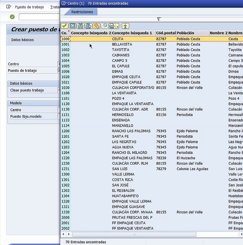Select the COSTA RICA entry
This screenshot has width=243, height=245.
tap(123, 180)
